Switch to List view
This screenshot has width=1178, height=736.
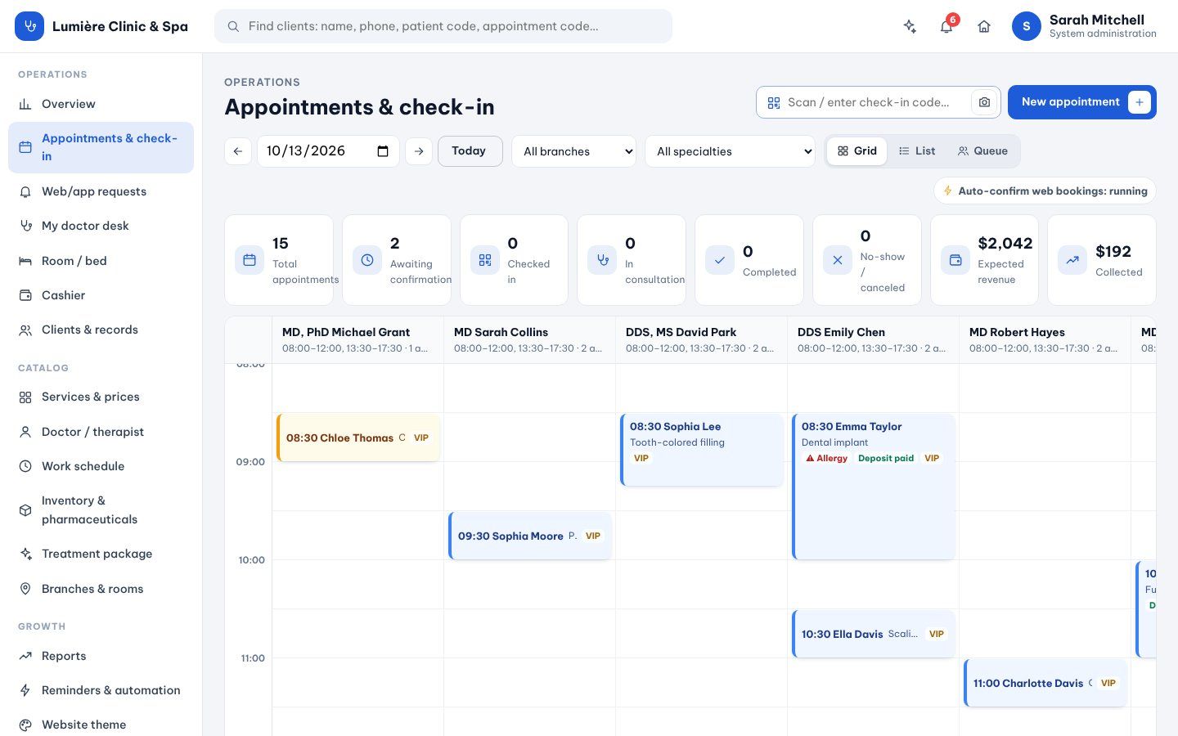pyautogui.click(x=917, y=151)
